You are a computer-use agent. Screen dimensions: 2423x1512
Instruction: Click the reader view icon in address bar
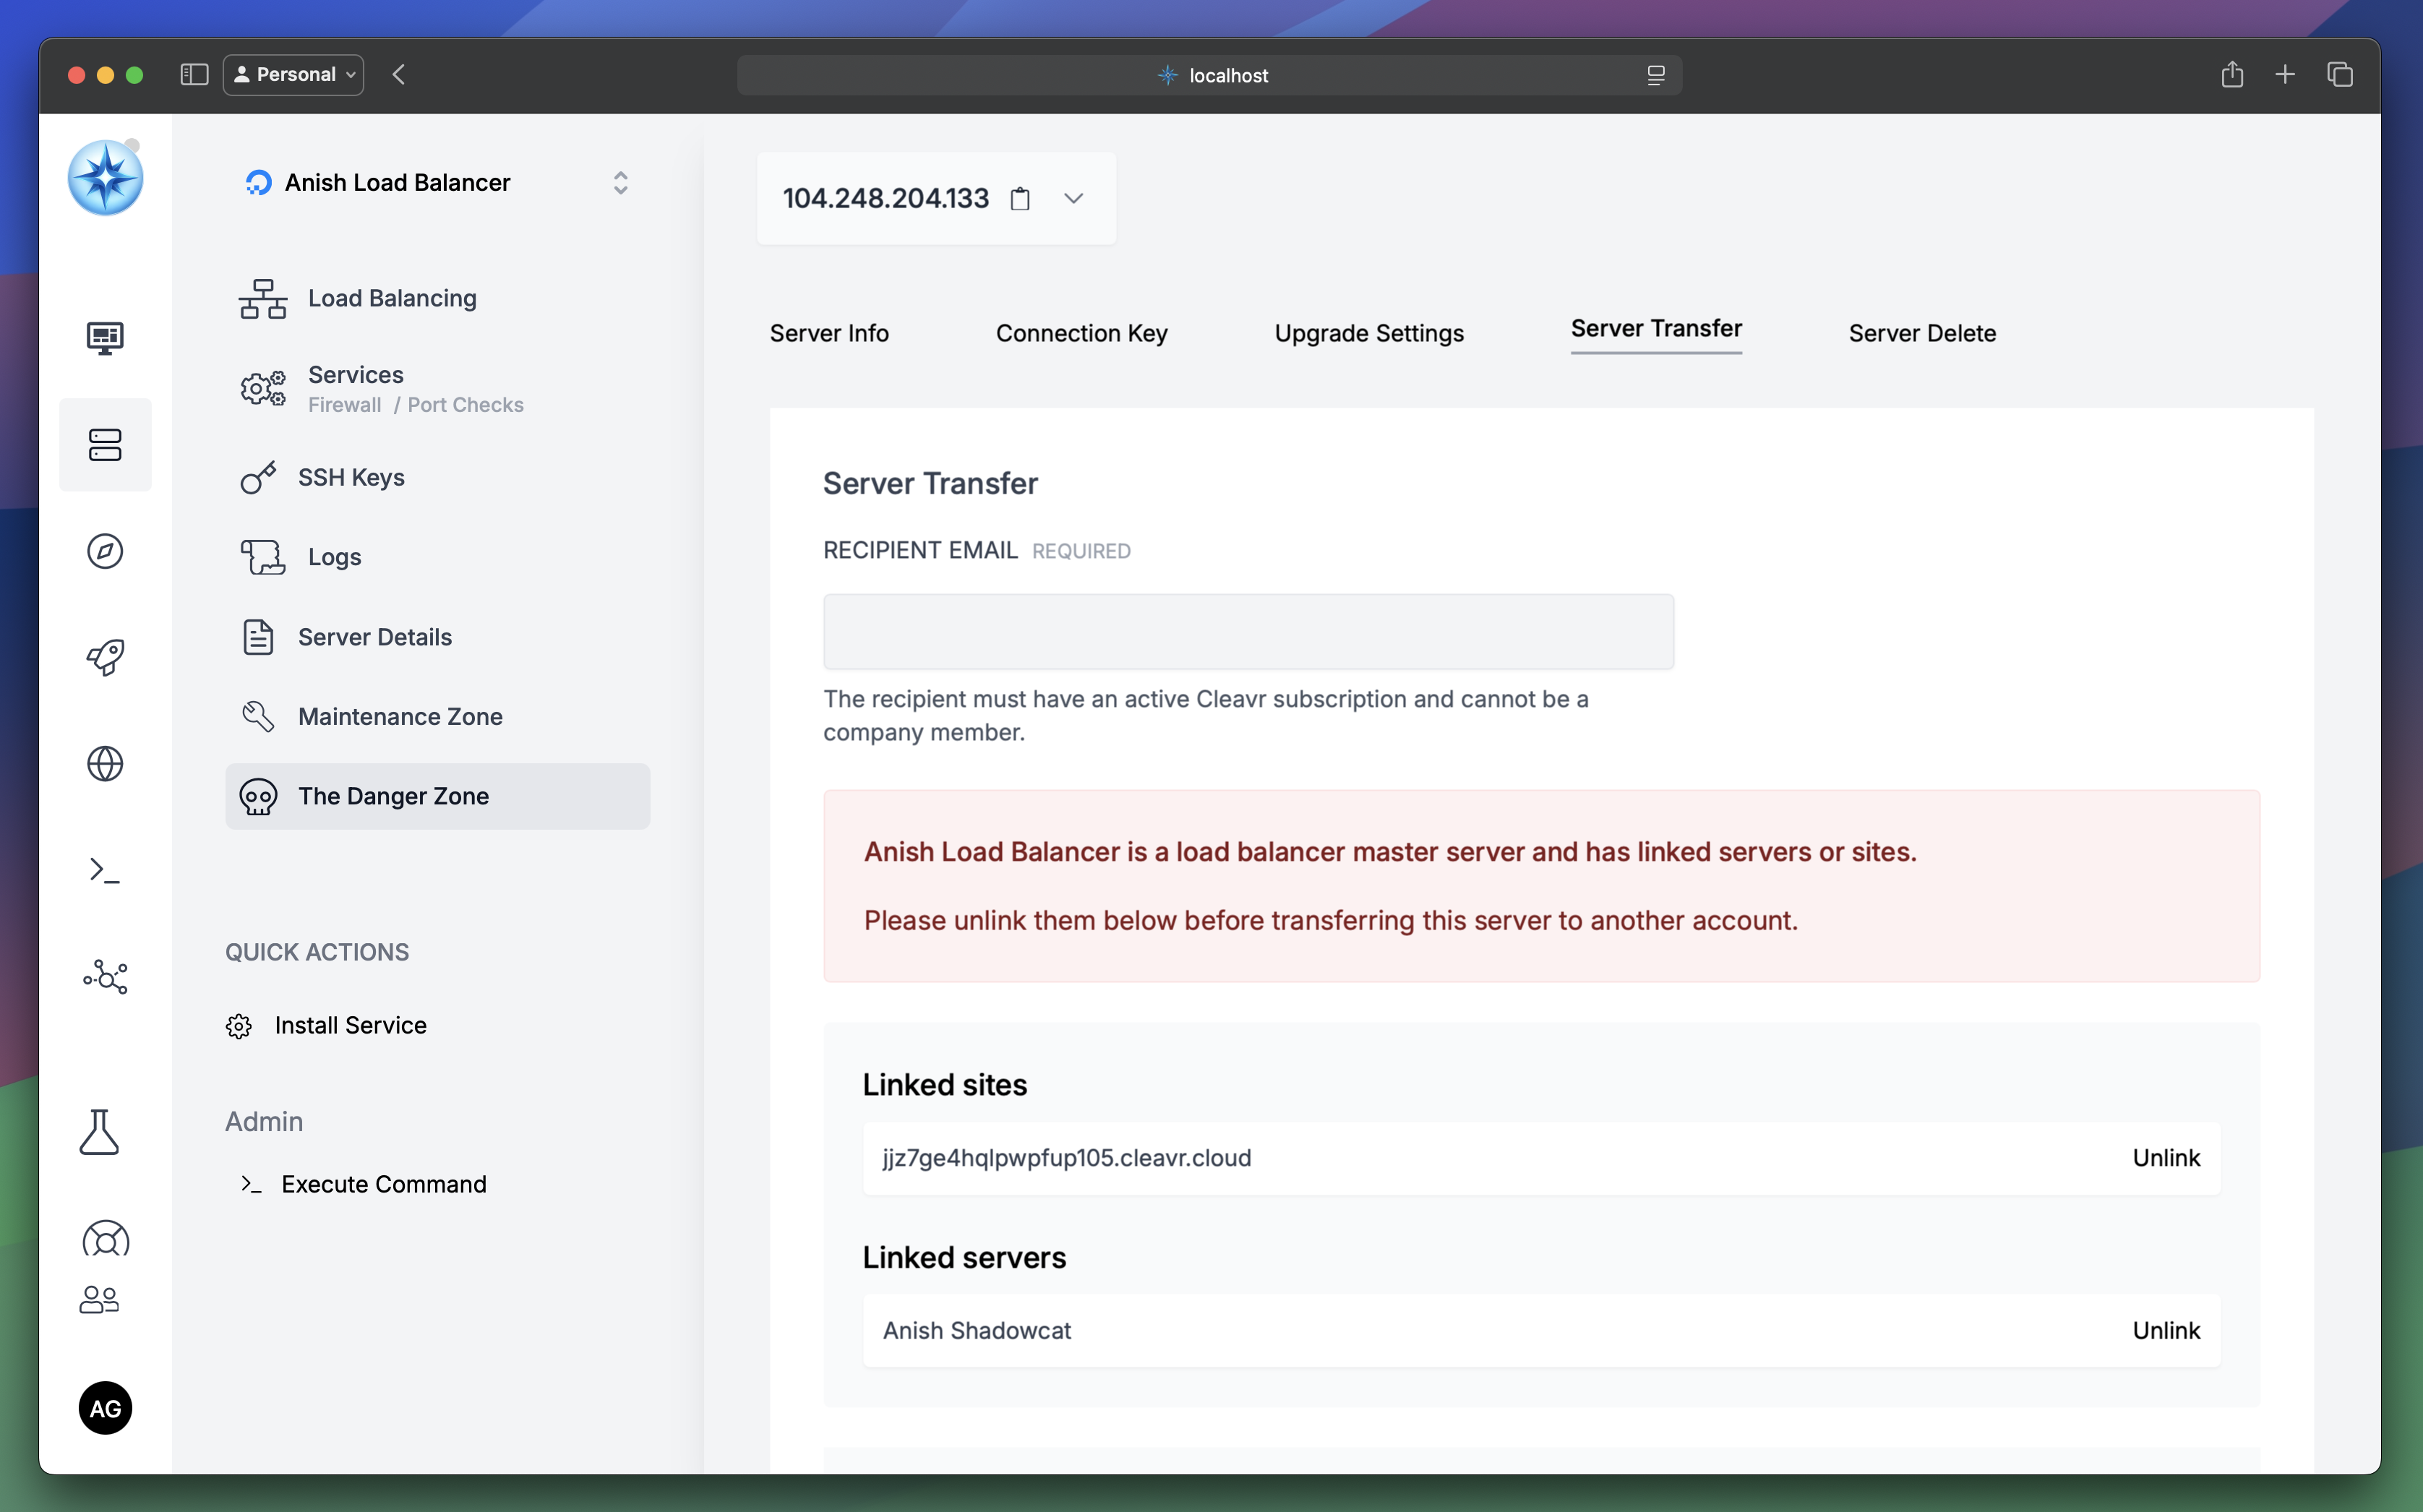coord(1656,75)
